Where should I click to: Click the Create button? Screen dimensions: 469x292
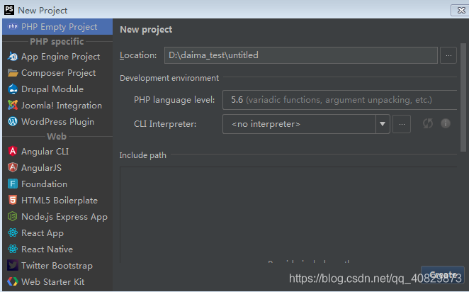pyautogui.click(x=442, y=274)
